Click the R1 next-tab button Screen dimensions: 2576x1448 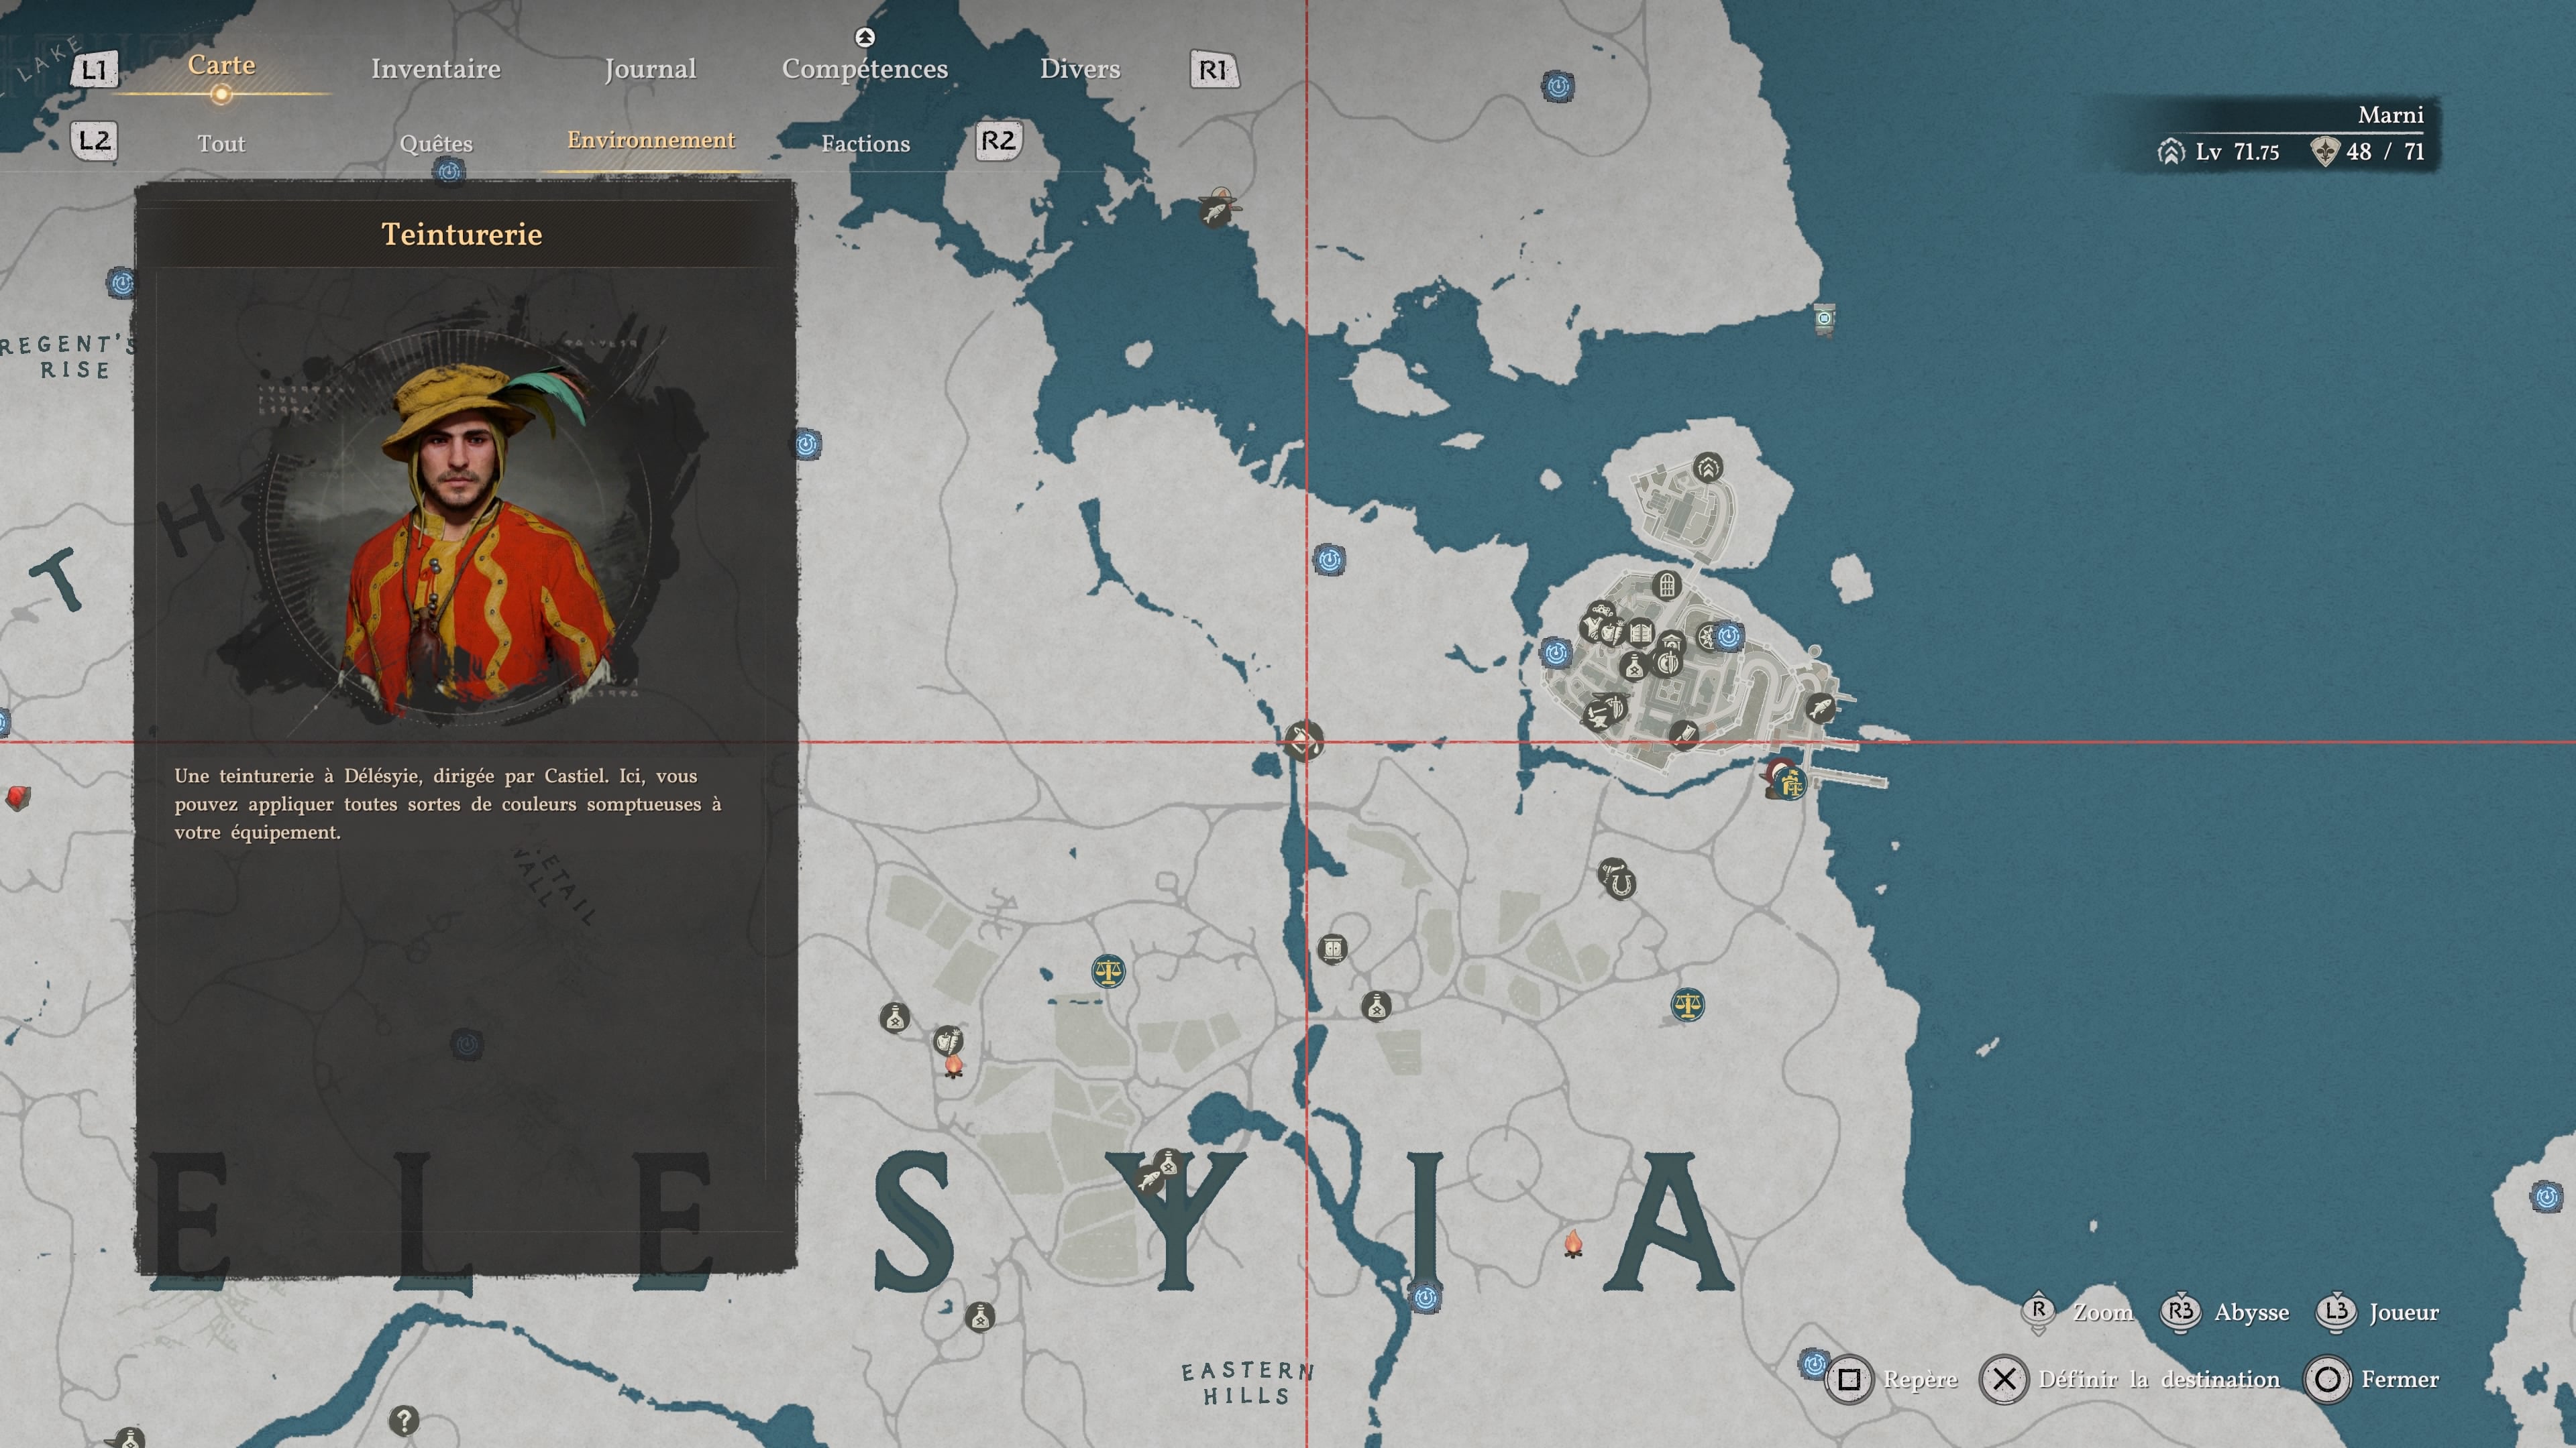point(1214,70)
